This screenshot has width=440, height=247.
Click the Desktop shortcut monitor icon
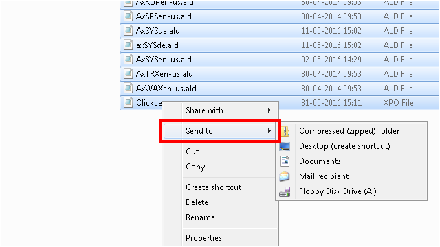[x=285, y=146]
